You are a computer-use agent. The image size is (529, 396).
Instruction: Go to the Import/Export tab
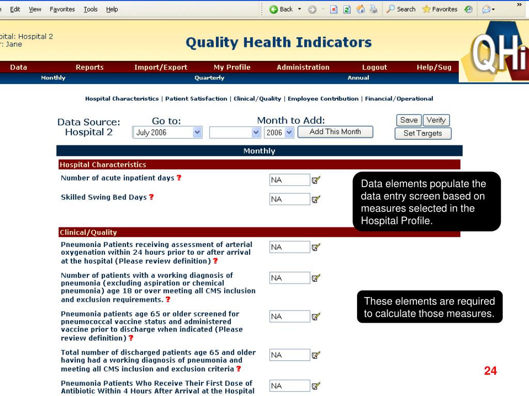coord(161,68)
